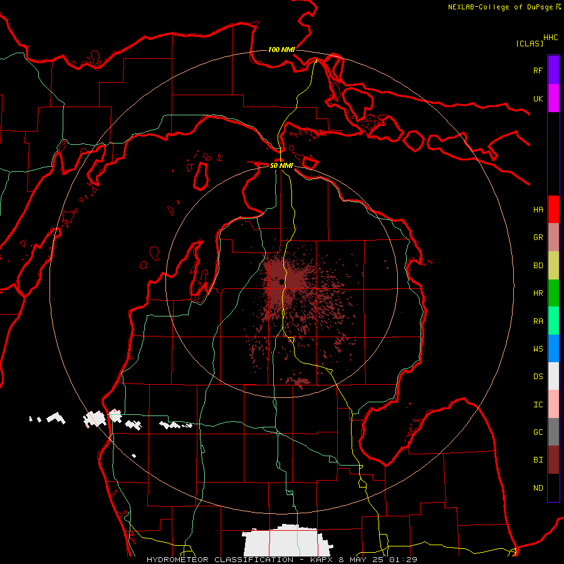Click the 'IC' legend label
This screenshot has height=564, width=564.
coord(538,405)
